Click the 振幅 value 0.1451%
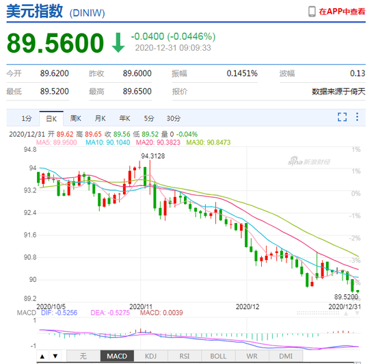 pyautogui.click(x=242, y=73)
